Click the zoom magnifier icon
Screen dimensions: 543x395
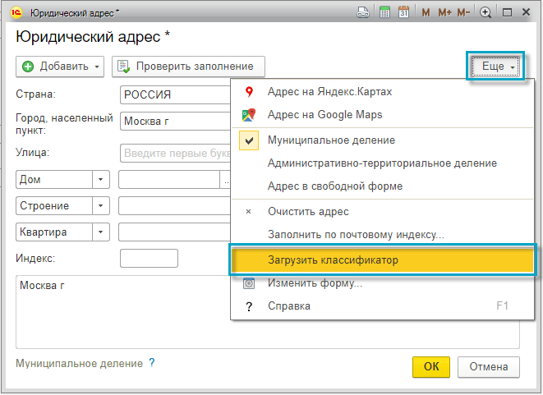click(485, 12)
